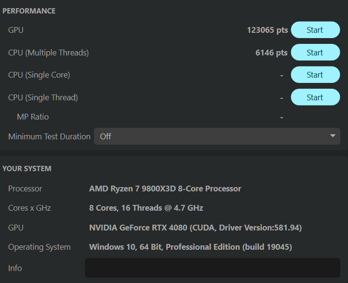Screen dimensions: 348x283
Task: Click the Minimum Test Duration label
Action: (x=49, y=136)
